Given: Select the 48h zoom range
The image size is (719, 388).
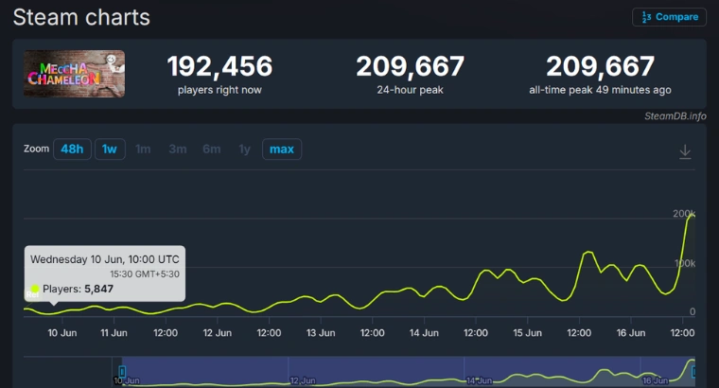Looking at the screenshot, I should pyautogui.click(x=72, y=150).
